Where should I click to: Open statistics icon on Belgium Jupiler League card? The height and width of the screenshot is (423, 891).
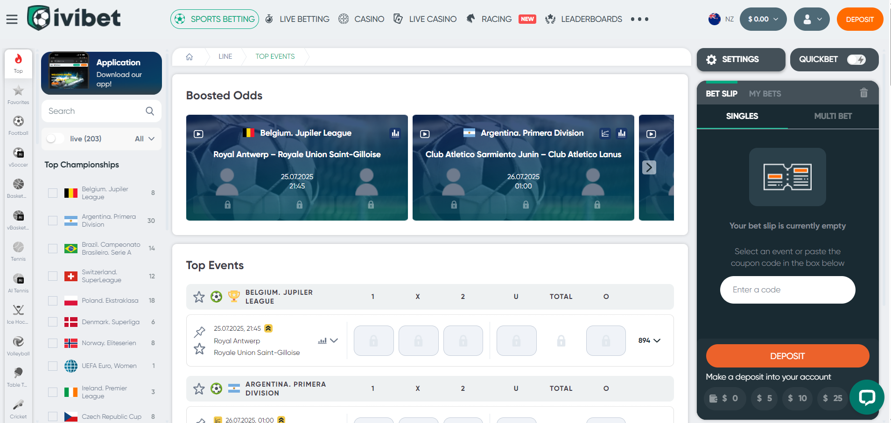[x=395, y=133]
